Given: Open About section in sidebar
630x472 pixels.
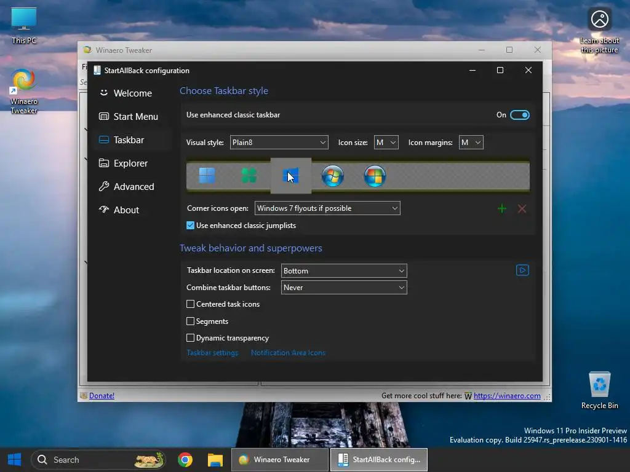Looking at the screenshot, I should click(133, 210).
